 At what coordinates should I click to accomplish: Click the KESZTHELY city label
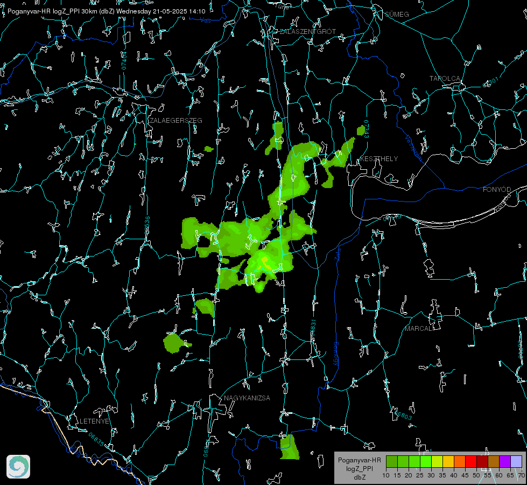coord(379,158)
